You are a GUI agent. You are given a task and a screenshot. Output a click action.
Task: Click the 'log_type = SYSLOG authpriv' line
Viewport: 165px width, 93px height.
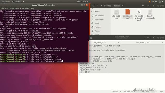click(93, 65)
